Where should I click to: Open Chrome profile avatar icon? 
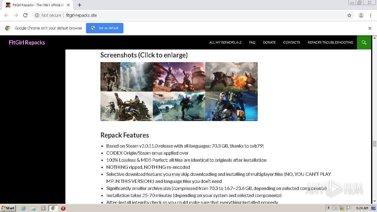361,15
